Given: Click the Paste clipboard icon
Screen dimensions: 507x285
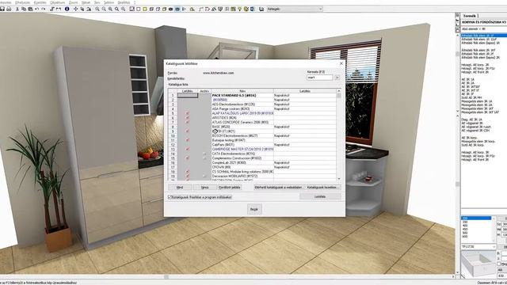Looking at the screenshot, I should [x=30, y=9].
